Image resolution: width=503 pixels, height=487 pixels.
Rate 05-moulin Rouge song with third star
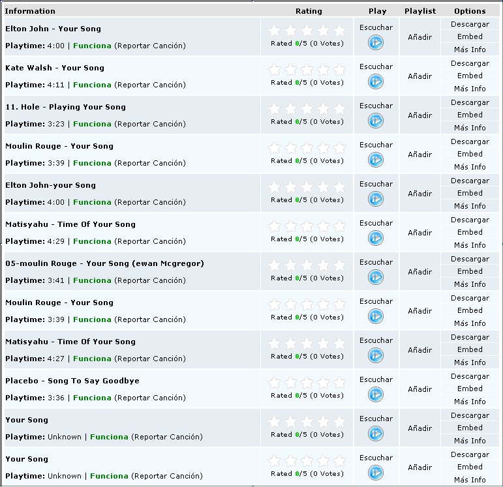307,265
